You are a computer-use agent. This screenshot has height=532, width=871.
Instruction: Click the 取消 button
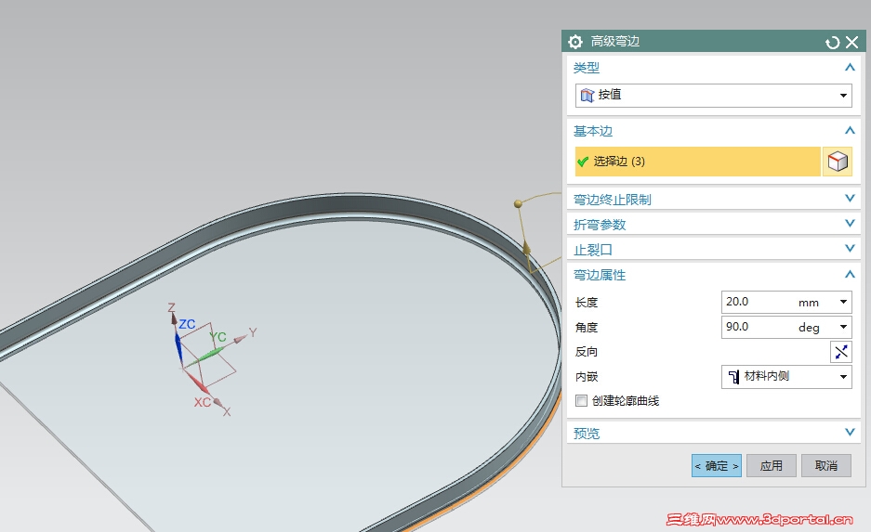826,465
